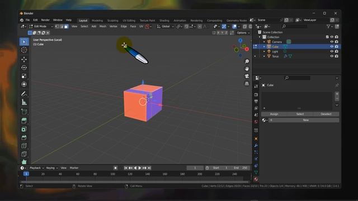
Task: Hide the Light in viewport
Action: click(x=332, y=51)
